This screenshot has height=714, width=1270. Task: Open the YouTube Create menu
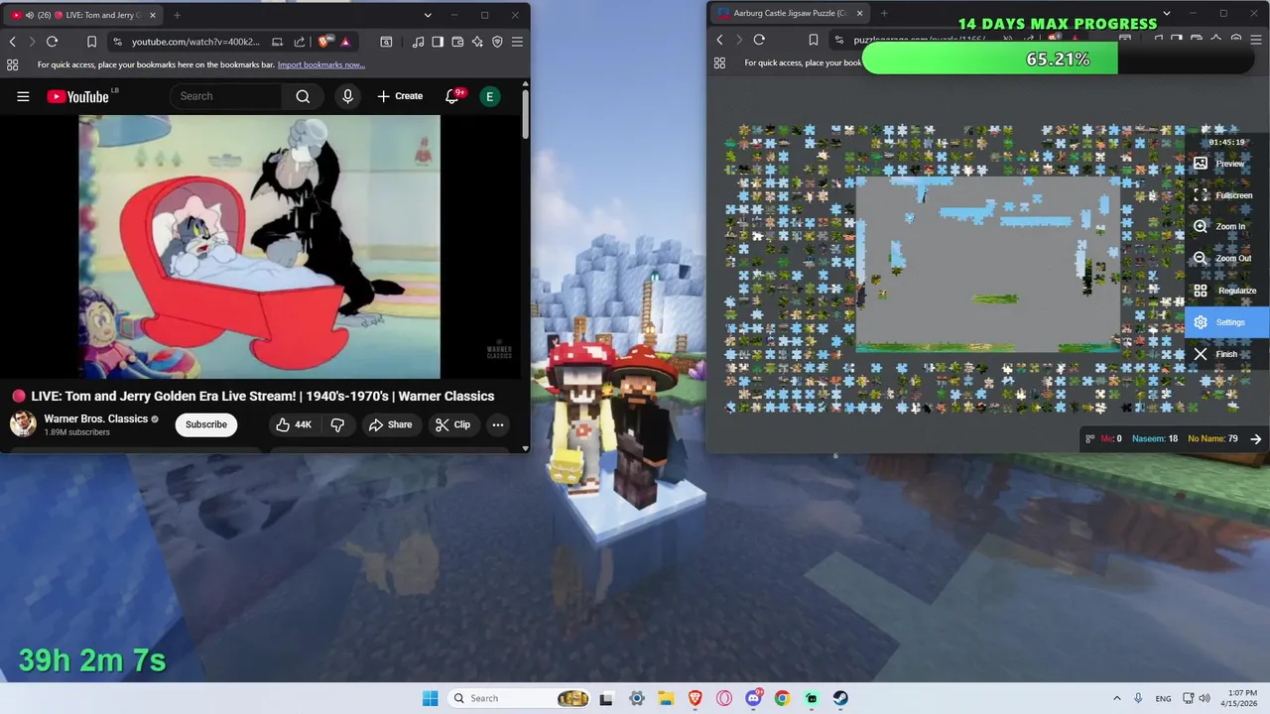click(x=400, y=96)
